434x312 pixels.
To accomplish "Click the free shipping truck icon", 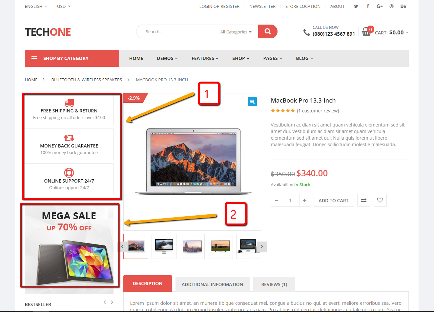I will click(x=69, y=103).
